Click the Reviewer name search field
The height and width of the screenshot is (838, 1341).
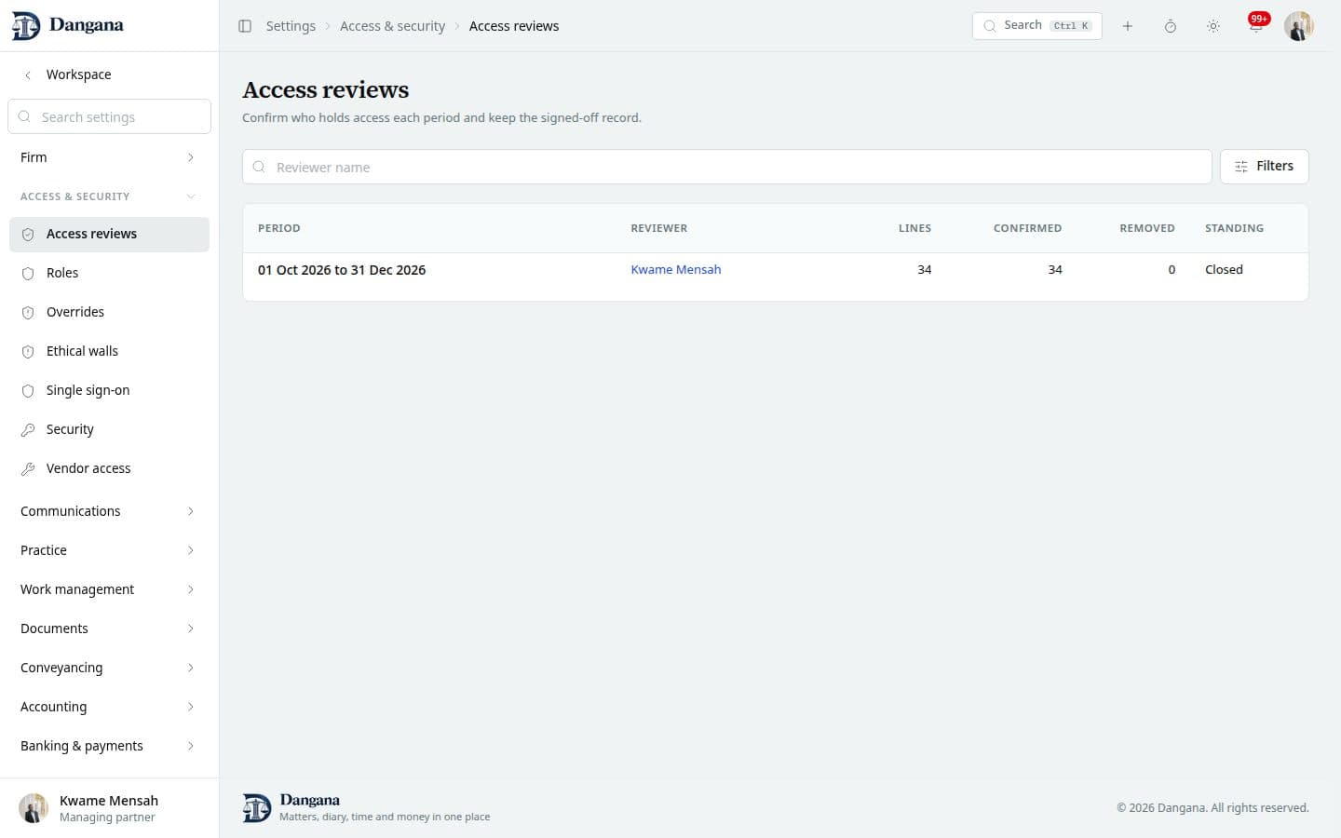click(x=726, y=167)
